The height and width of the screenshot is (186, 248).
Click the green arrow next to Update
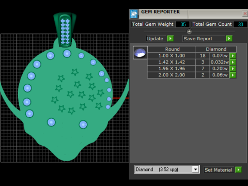171,38
